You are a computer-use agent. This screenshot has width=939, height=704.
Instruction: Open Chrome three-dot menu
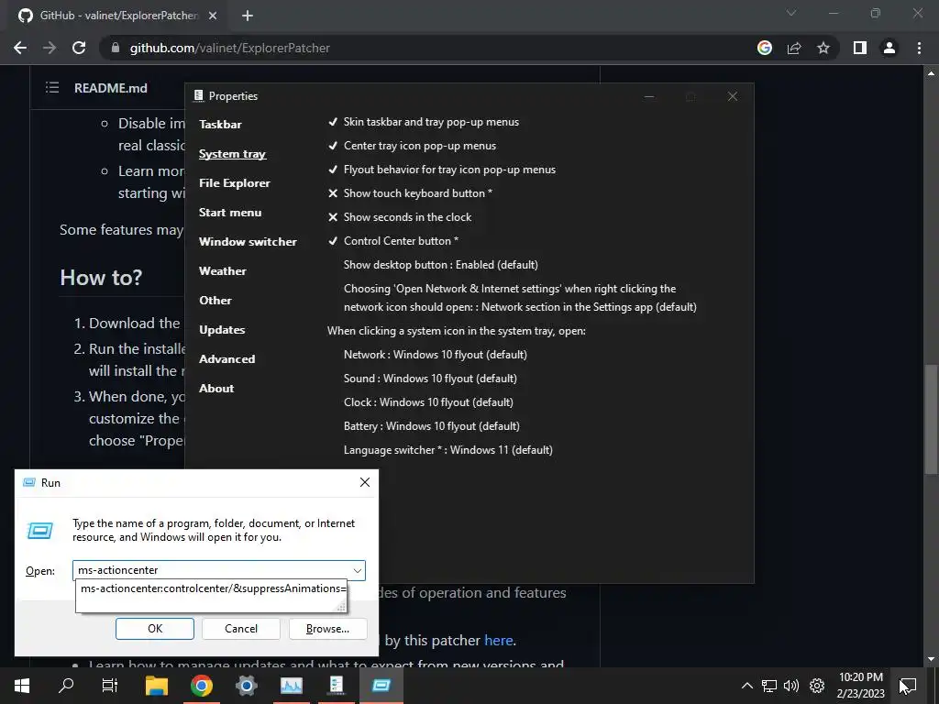tap(919, 48)
